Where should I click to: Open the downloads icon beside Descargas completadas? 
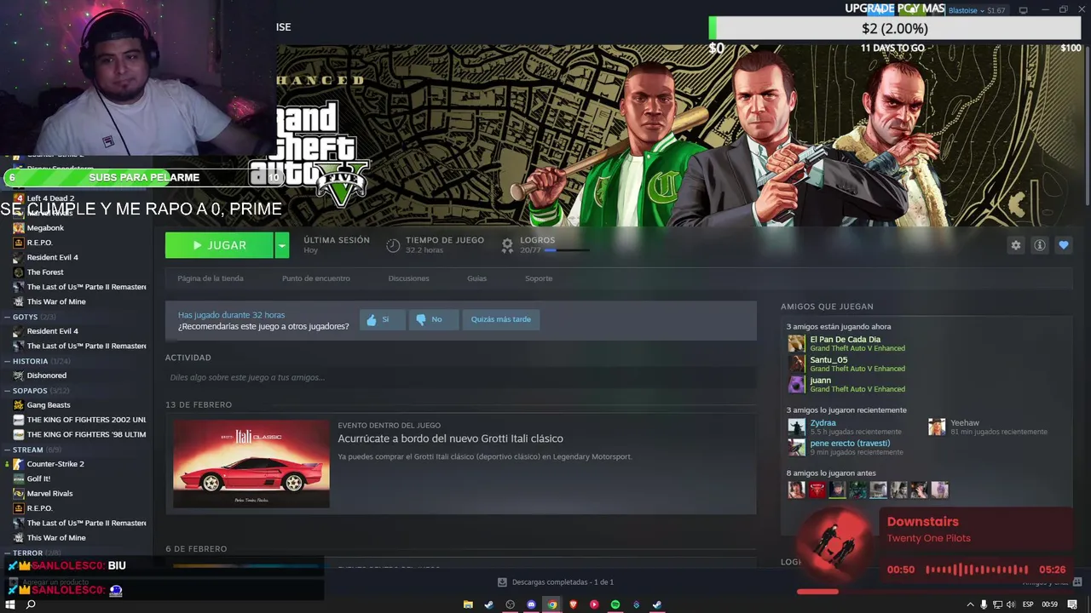pyautogui.click(x=502, y=582)
